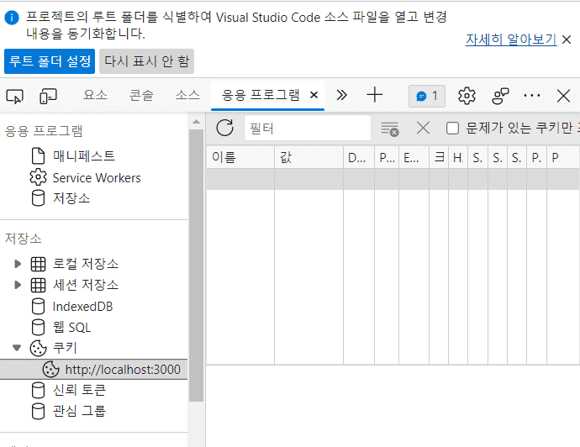This screenshot has width=580, height=447.
Task: Open the issues counter badge showing 1
Action: pyautogui.click(x=427, y=96)
